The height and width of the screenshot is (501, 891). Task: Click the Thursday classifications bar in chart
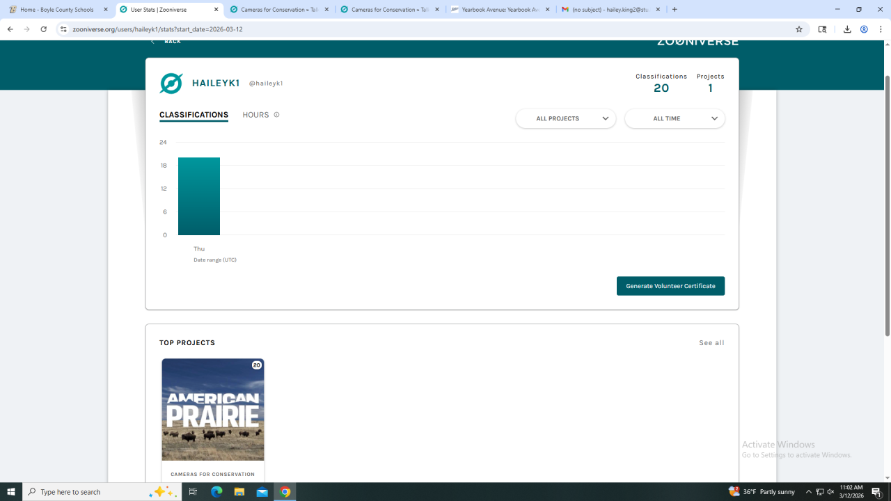point(199,196)
